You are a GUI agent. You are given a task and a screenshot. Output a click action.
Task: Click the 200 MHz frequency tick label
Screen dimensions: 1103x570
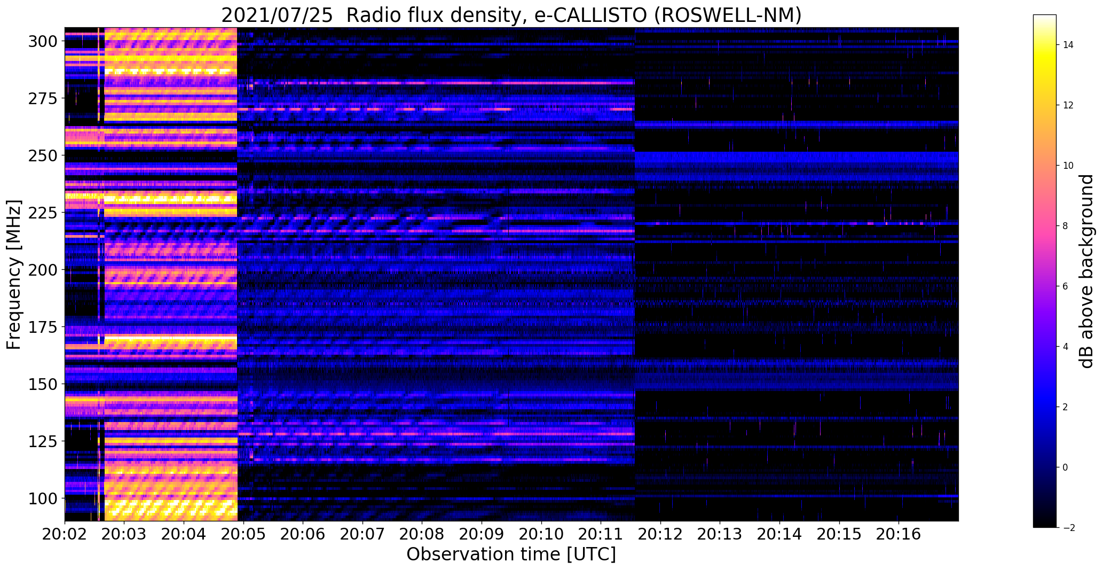click(x=43, y=270)
